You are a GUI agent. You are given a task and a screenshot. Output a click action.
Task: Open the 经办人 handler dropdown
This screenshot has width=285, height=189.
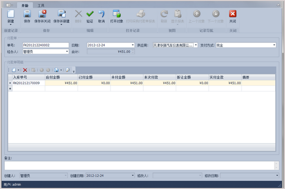pos(67,52)
